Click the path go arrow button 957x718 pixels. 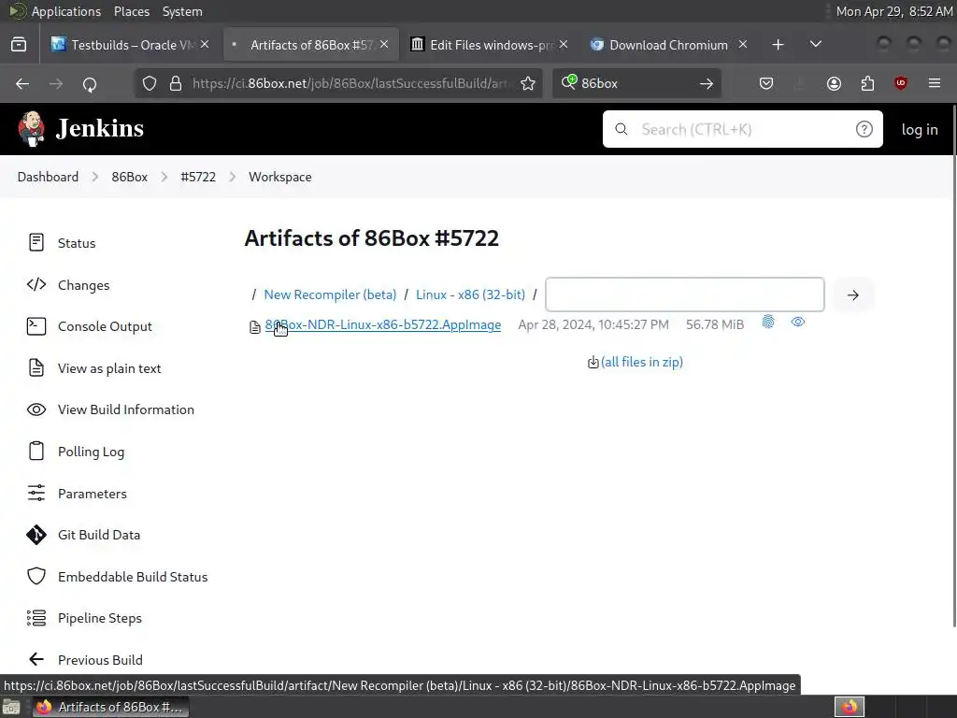click(852, 294)
